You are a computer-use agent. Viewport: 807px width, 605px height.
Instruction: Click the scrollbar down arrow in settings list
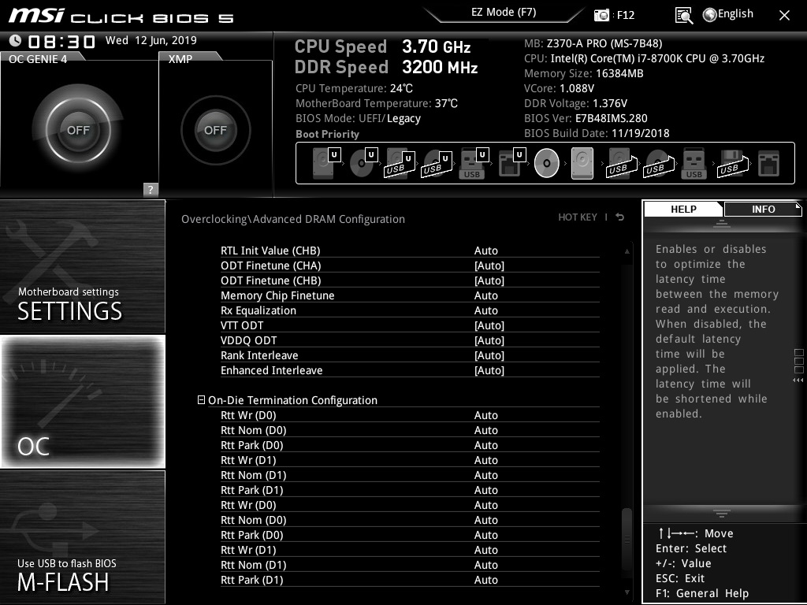point(627,592)
